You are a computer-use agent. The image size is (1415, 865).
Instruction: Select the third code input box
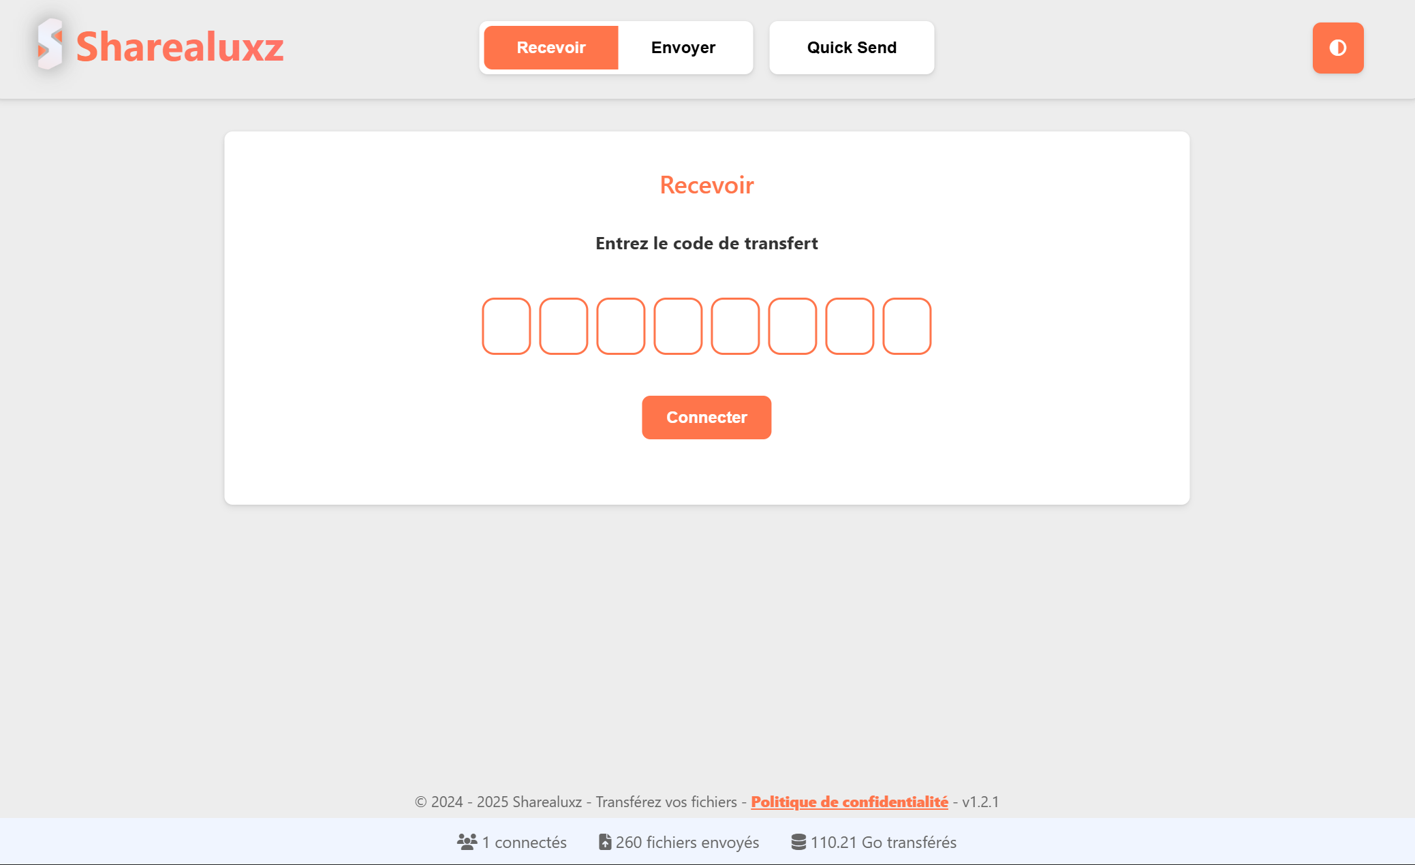click(x=621, y=326)
